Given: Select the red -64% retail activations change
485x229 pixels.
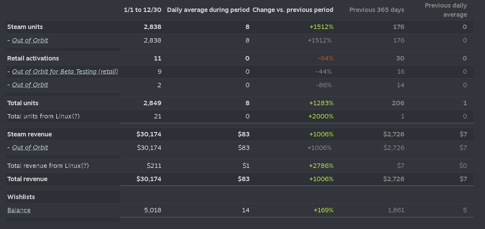Looking at the screenshot, I should point(325,58).
